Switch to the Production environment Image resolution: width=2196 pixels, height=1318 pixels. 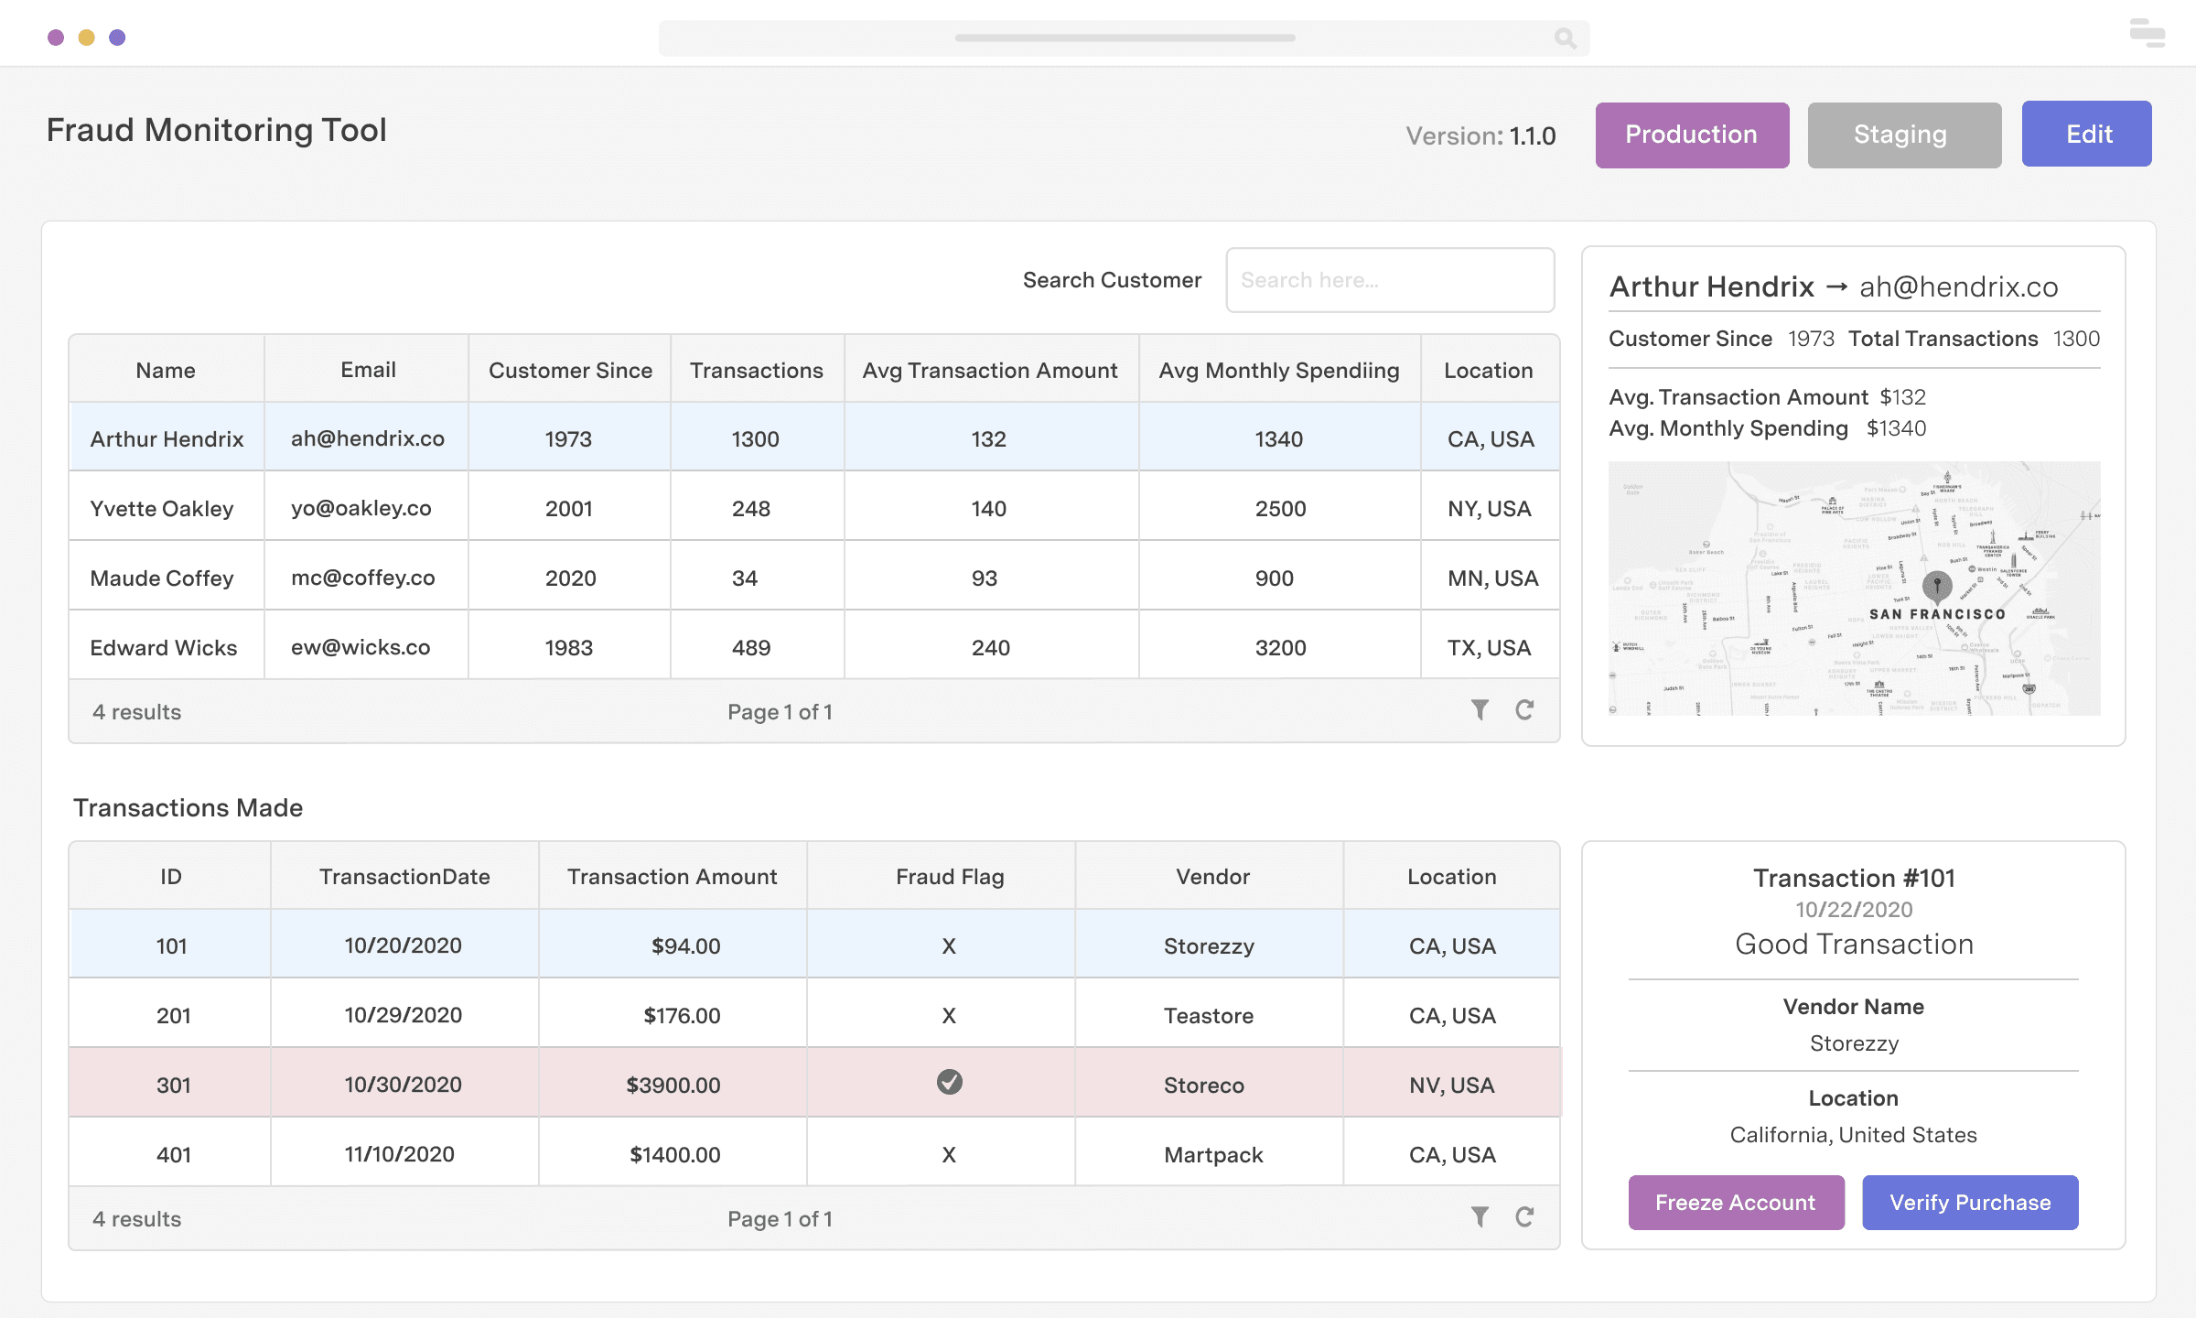[1692, 135]
